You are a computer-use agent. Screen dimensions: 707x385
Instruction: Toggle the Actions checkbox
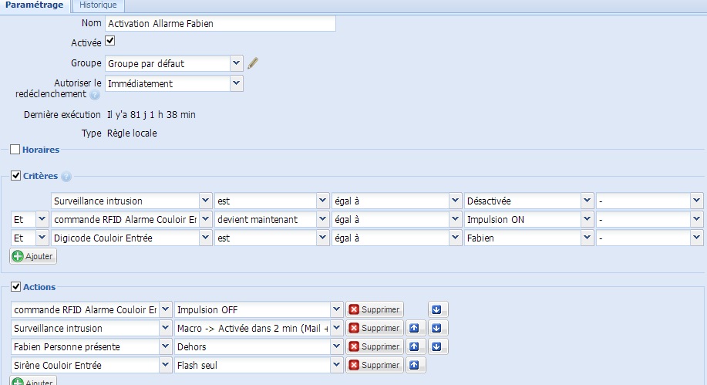coord(15,286)
